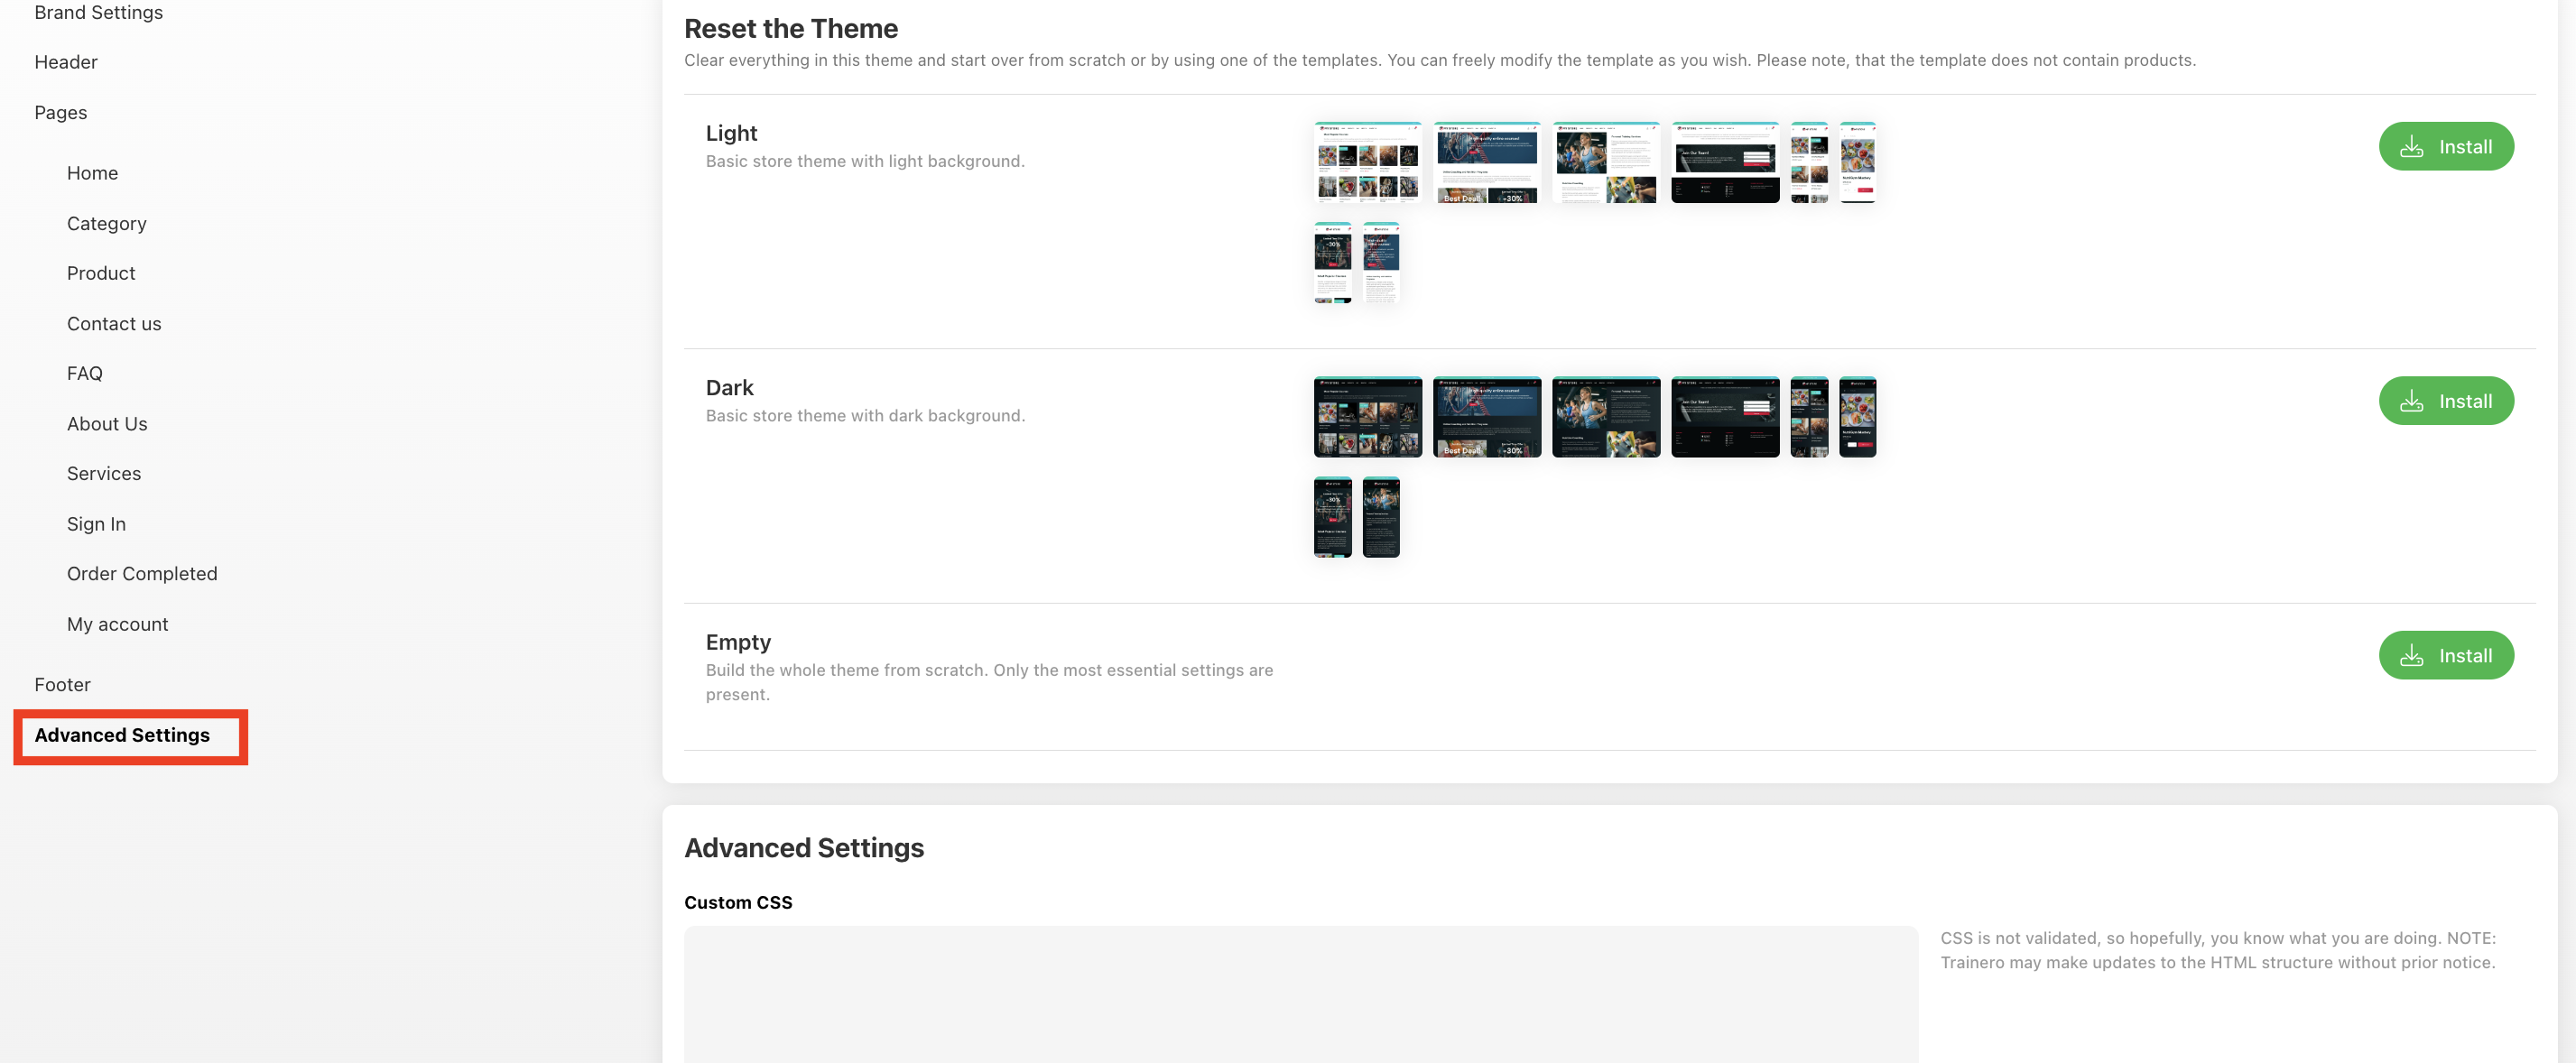2576x1063 pixels.
Task: Open second Light theme preview with Best Deal banner
Action: click(1486, 162)
